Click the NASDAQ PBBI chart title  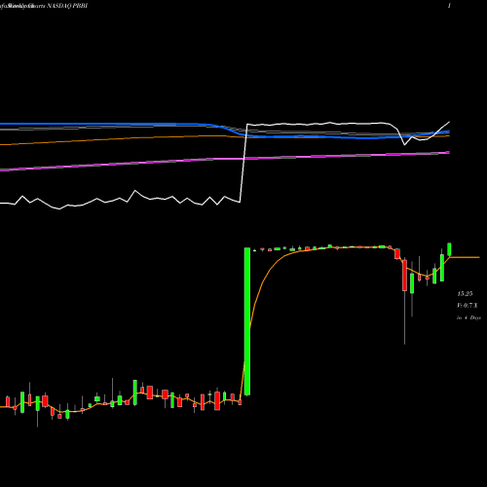(67, 6)
